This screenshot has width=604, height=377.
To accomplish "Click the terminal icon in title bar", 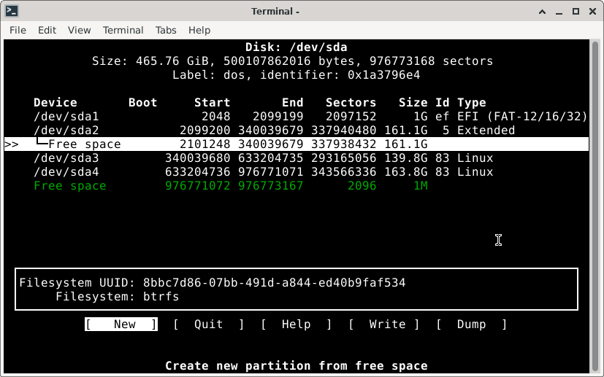I will tap(11, 11).
